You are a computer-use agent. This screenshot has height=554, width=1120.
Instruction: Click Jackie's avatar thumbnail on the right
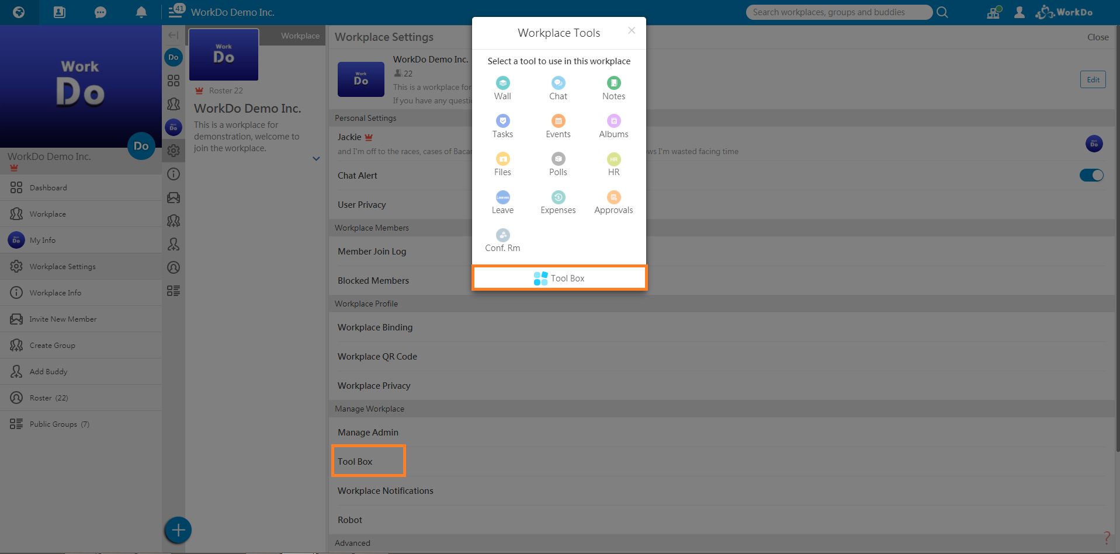(1094, 143)
